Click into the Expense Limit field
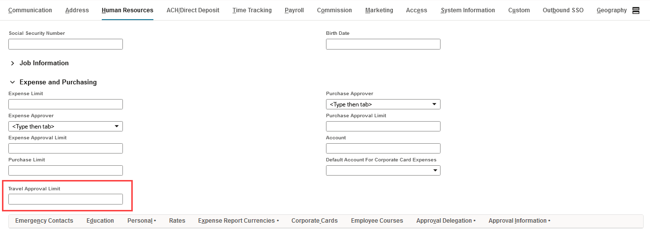This screenshot has height=232, width=650. 65,104
